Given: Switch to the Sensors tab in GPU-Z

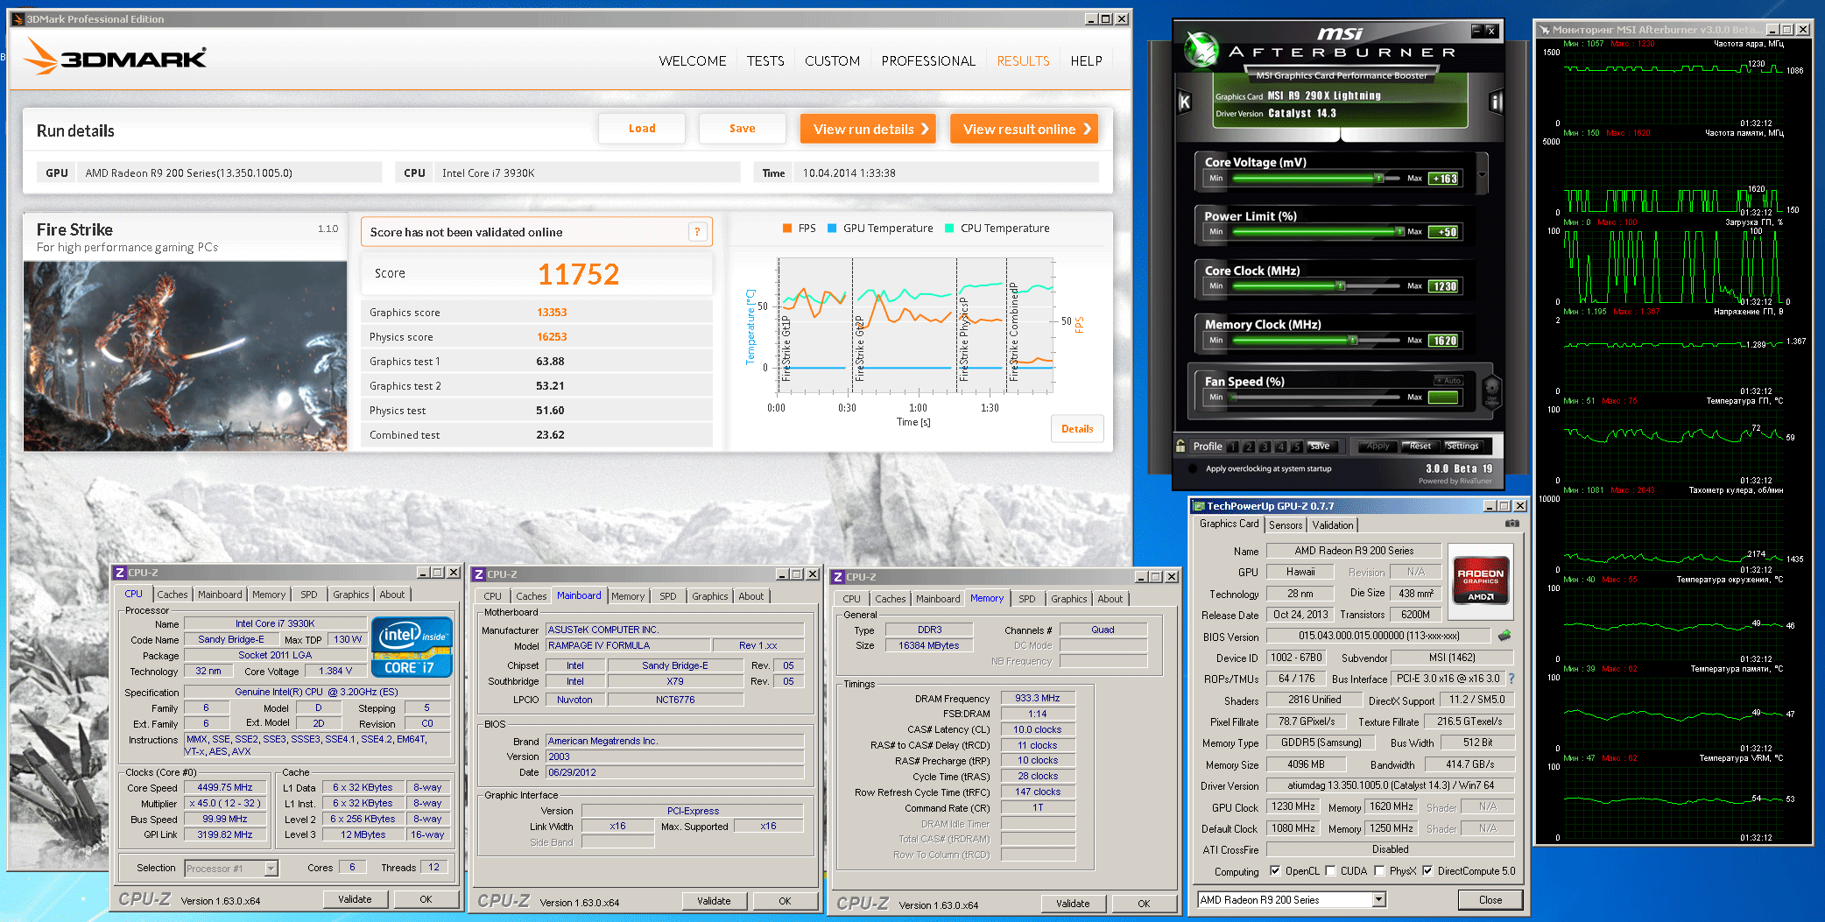Looking at the screenshot, I should pos(1286,525).
